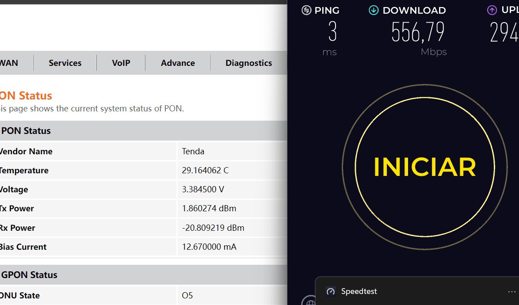Open the Speedtest notification options (three dots)
The height and width of the screenshot is (305, 519).
511,292
